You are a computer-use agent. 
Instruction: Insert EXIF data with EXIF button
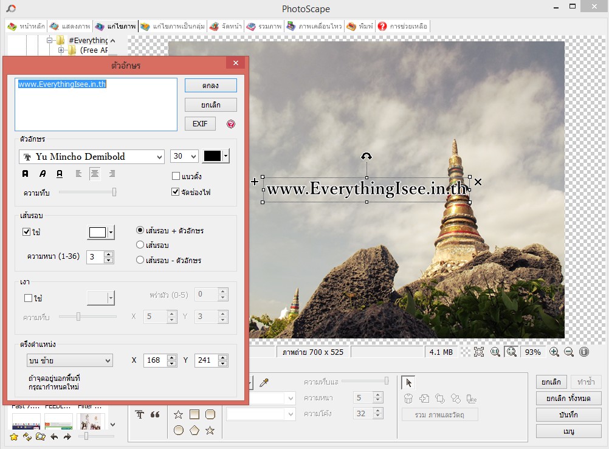click(200, 123)
